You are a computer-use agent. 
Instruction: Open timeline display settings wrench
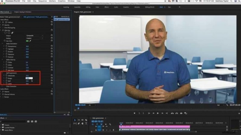coord(110,124)
